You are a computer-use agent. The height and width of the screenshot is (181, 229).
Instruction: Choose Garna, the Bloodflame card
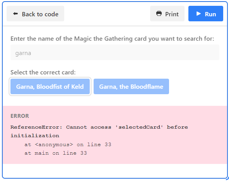(131, 86)
